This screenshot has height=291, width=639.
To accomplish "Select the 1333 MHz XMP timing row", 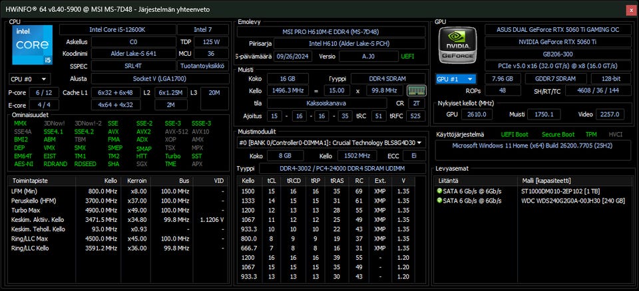I will click(x=326, y=201).
